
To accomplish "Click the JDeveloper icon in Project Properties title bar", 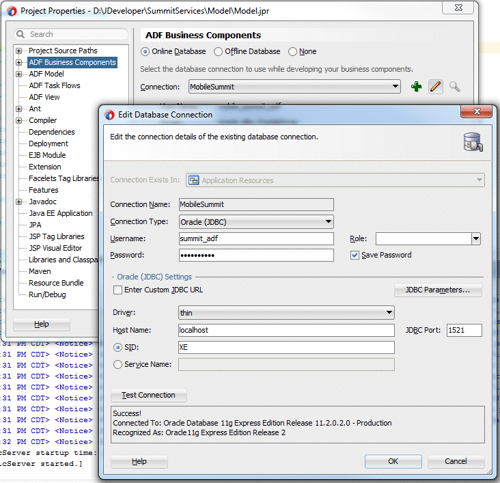I will (x=12, y=11).
